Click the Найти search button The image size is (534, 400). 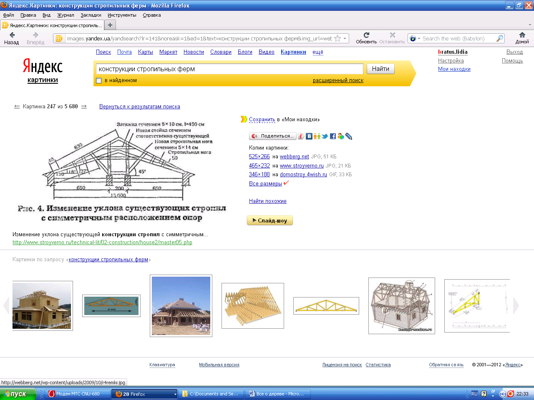(380, 69)
